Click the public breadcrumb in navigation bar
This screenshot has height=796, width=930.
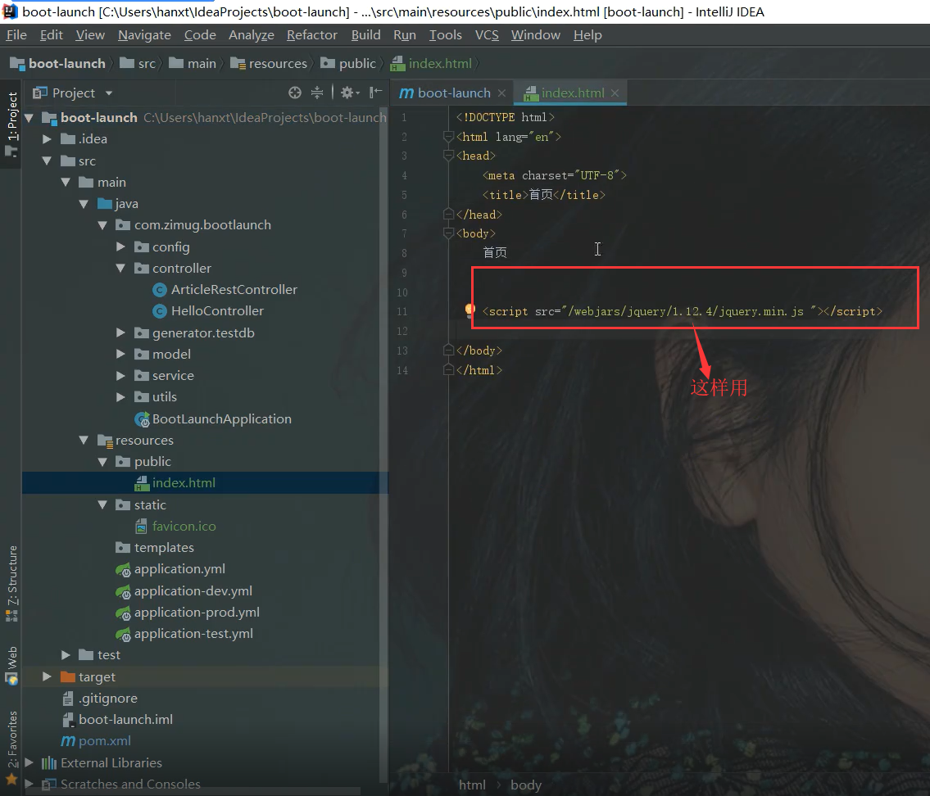tap(349, 63)
